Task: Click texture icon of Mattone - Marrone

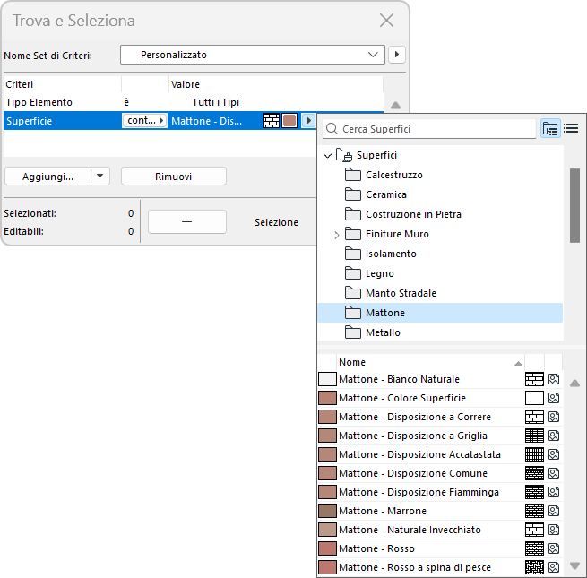Action: (x=554, y=511)
